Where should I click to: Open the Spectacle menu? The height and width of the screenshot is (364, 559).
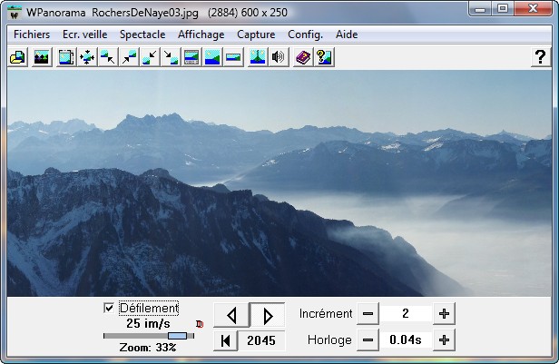[142, 34]
